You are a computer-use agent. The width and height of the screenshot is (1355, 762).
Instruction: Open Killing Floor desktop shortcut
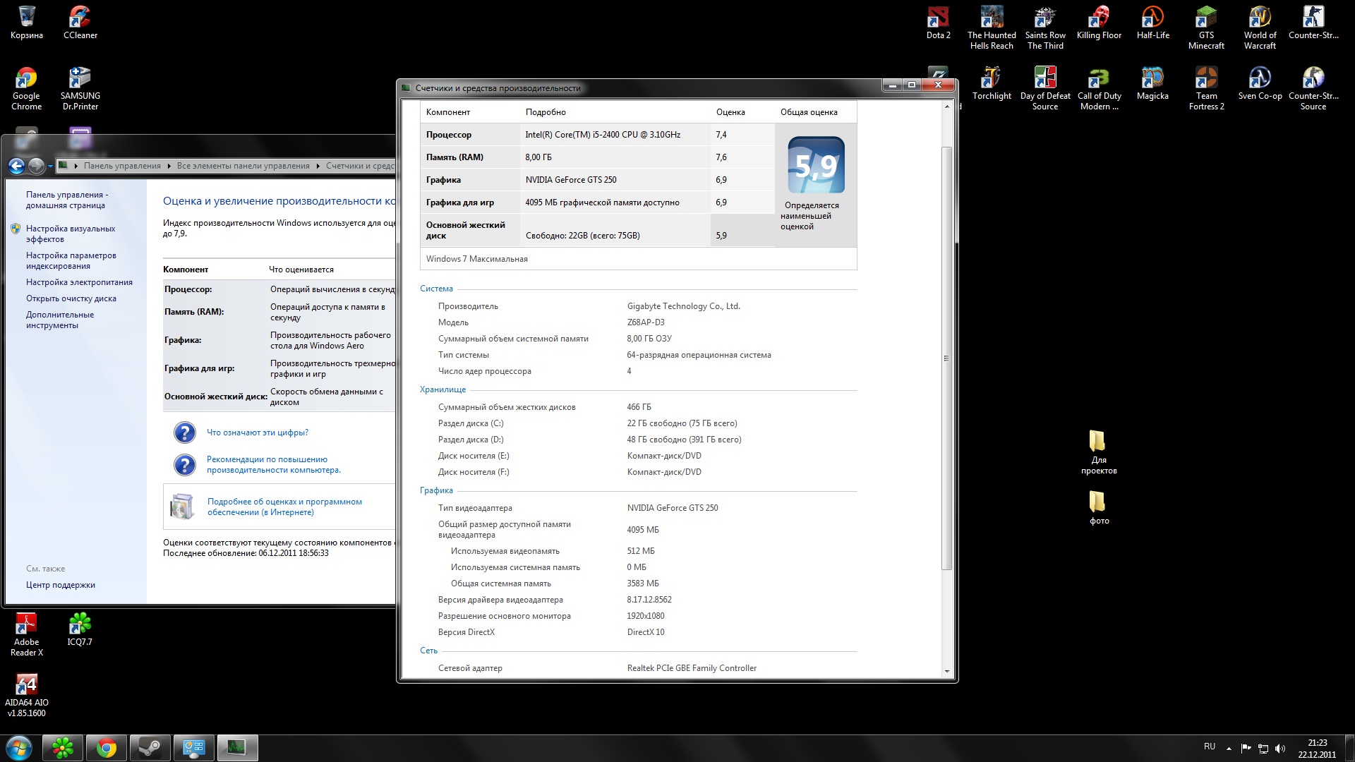point(1099,23)
